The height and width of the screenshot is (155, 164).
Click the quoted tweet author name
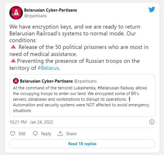point(46,81)
